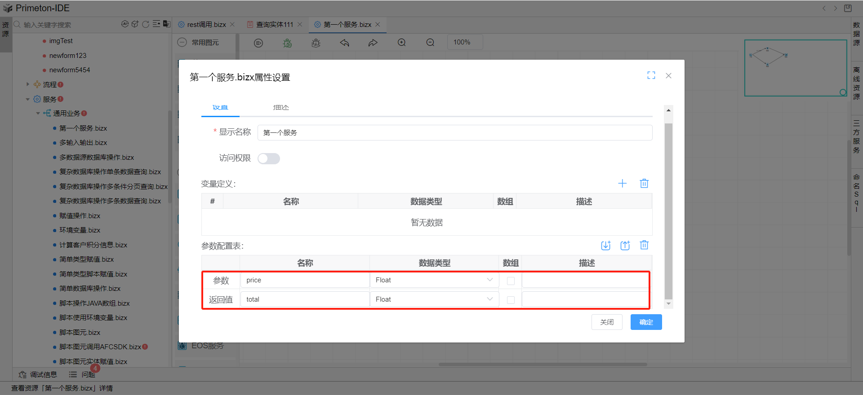
Task: Switch to the rest调用.bizx editor tab
Action: click(x=206, y=25)
